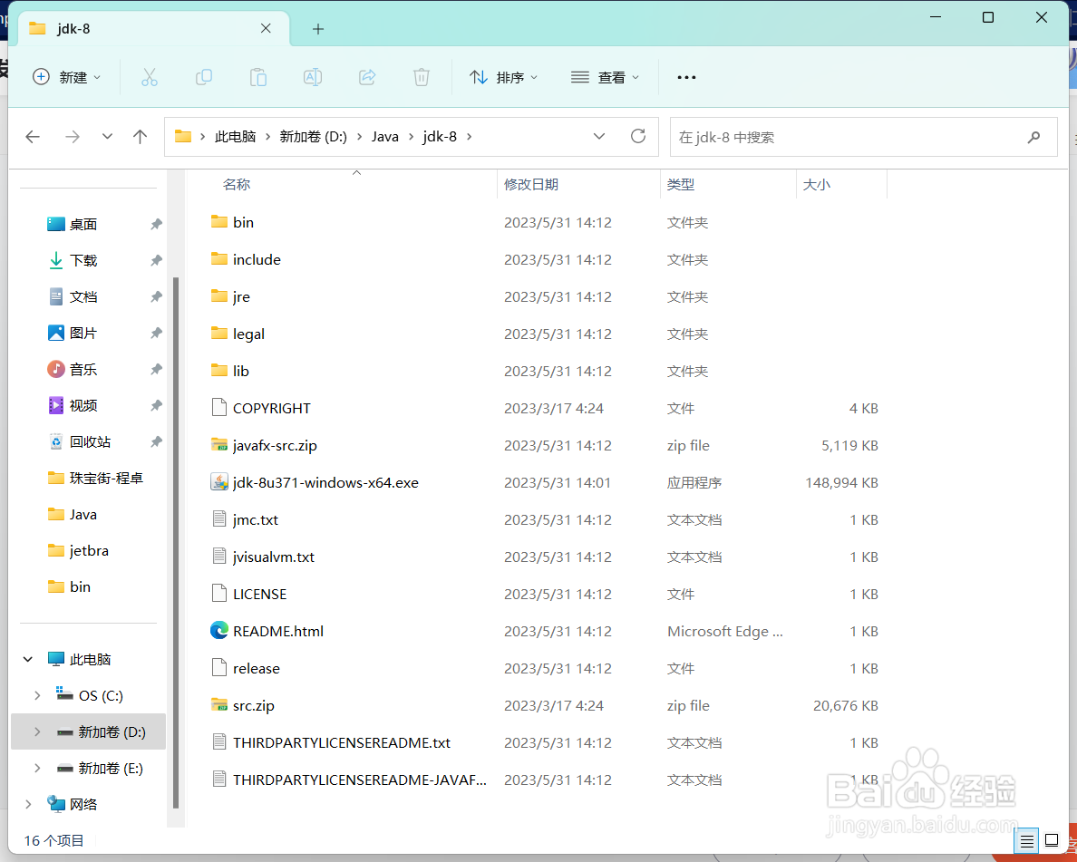Select jvisualvm.txt file
The width and height of the screenshot is (1077, 862).
point(273,557)
